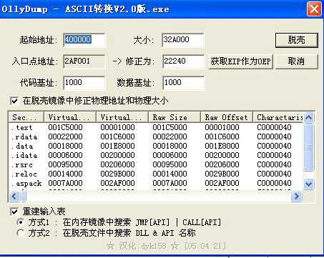Screen dimensions: 324x258
Task: Click virtual size 00006000 of .idata
Action: pyautogui.click(x=65, y=155)
